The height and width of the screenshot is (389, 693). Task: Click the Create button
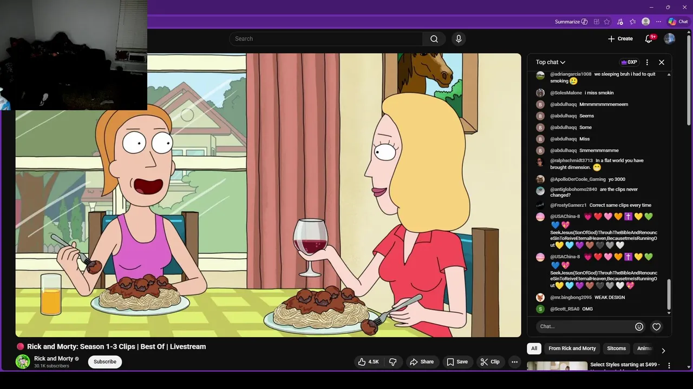(x=620, y=39)
